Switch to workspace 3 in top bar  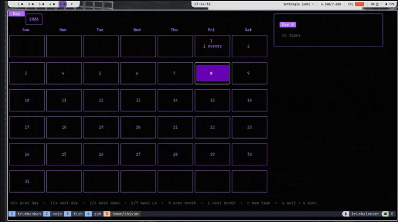(41, 4)
